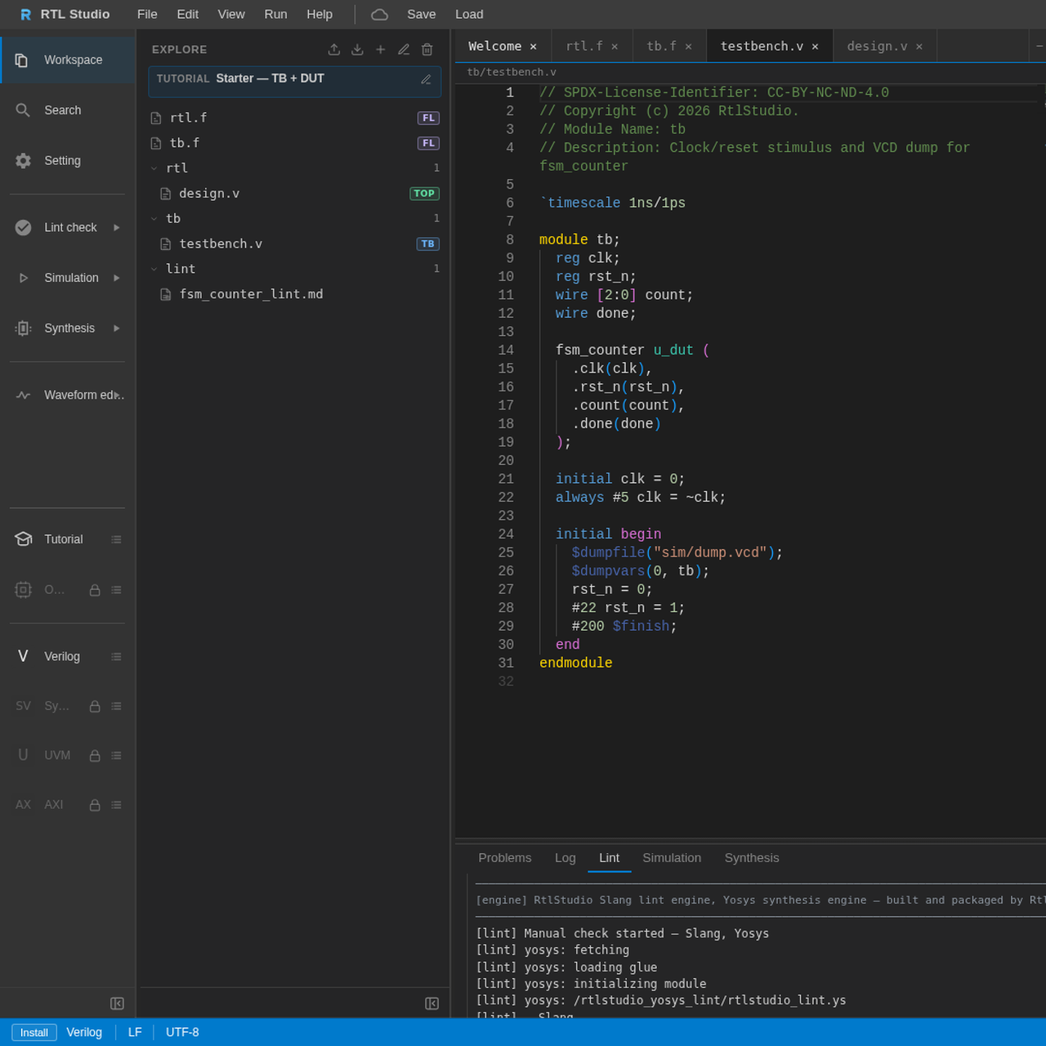Open the Help menu

[320, 15]
